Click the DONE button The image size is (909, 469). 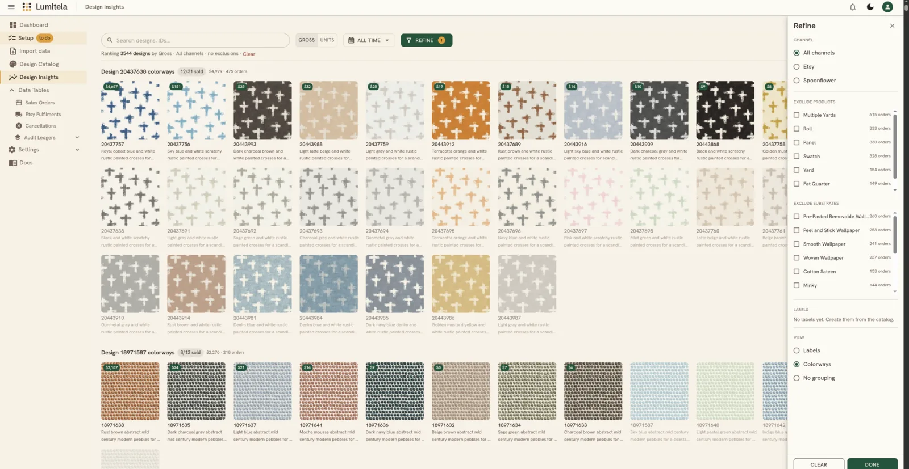point(872,464)
